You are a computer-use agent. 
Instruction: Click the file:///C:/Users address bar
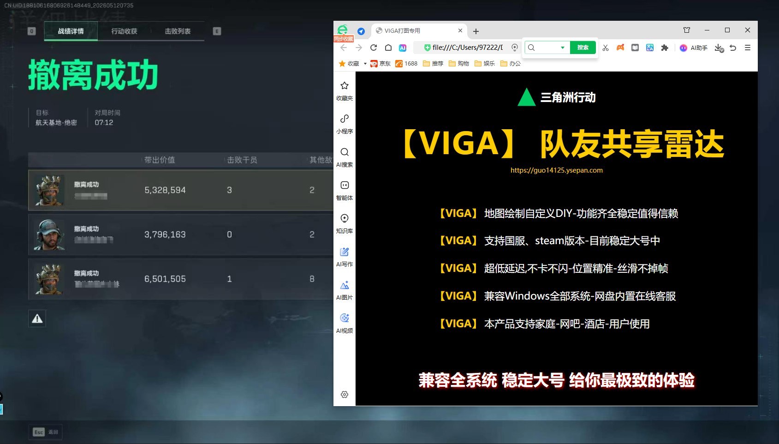[x=468, y=48]
